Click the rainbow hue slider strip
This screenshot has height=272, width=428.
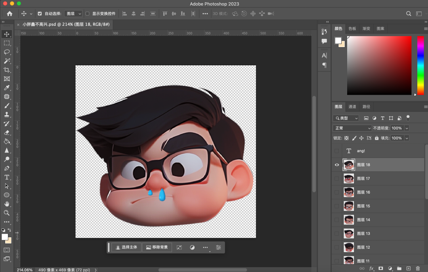click(x=420, y=65)
